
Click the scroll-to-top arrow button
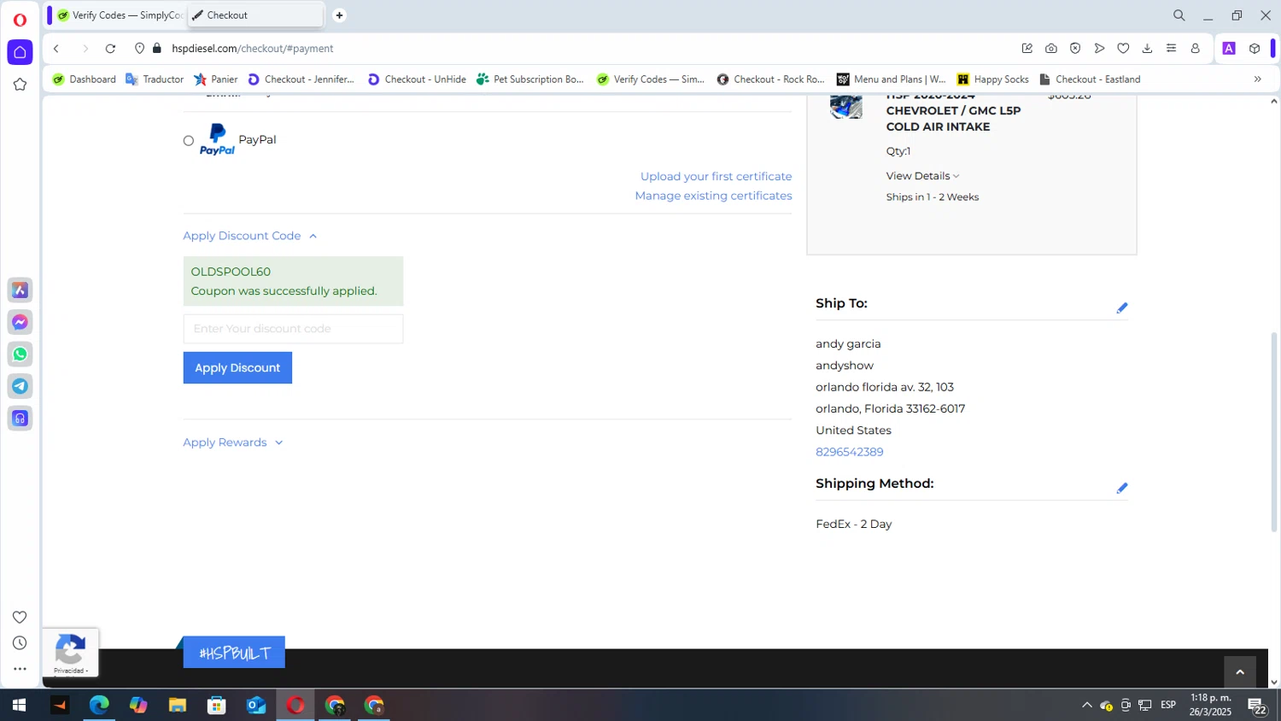(x=1240, y=672)
